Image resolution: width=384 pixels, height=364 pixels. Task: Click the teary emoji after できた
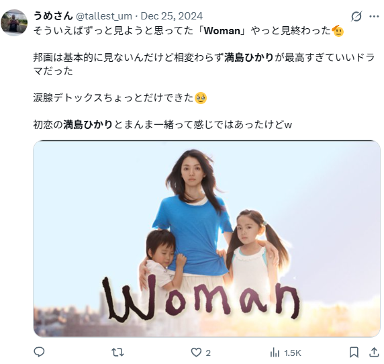click(201, 98)
